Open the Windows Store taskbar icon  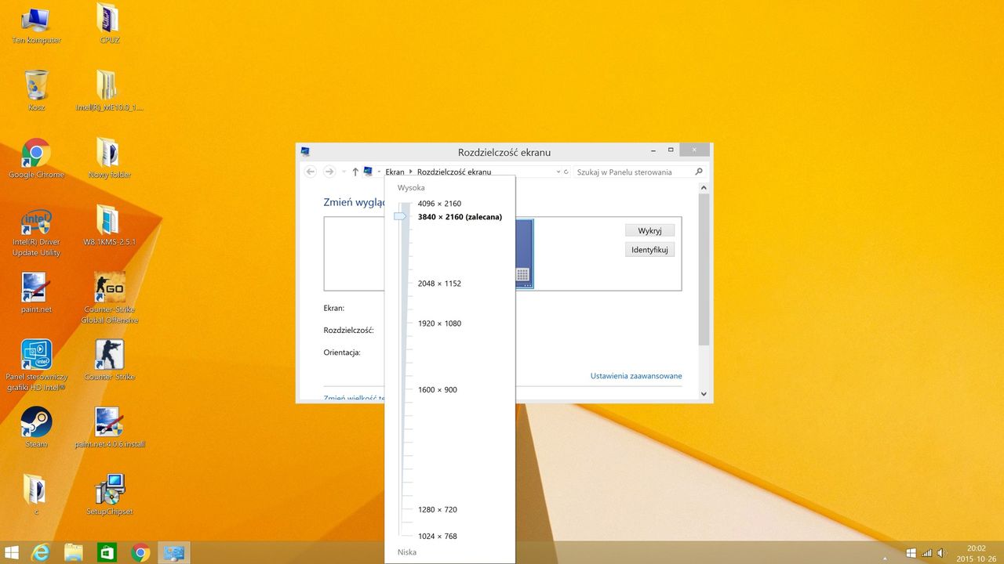(x=107, y=552)
